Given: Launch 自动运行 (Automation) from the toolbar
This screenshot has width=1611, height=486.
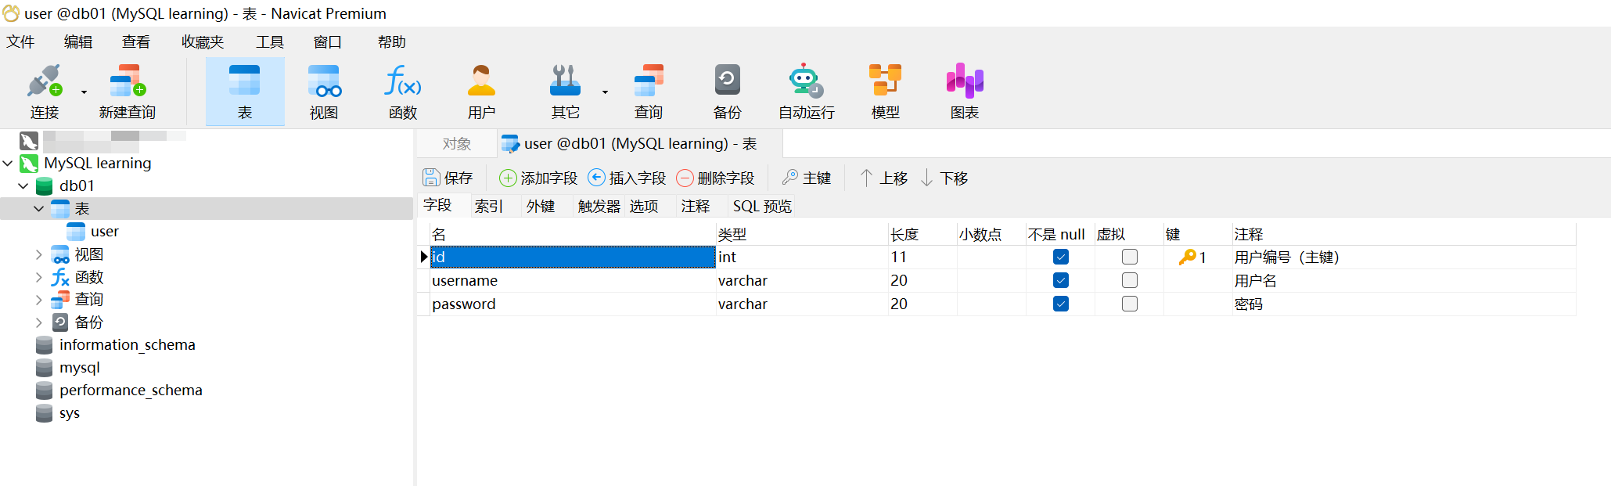Looking at the screenshot, I should [x=806, y=92].
